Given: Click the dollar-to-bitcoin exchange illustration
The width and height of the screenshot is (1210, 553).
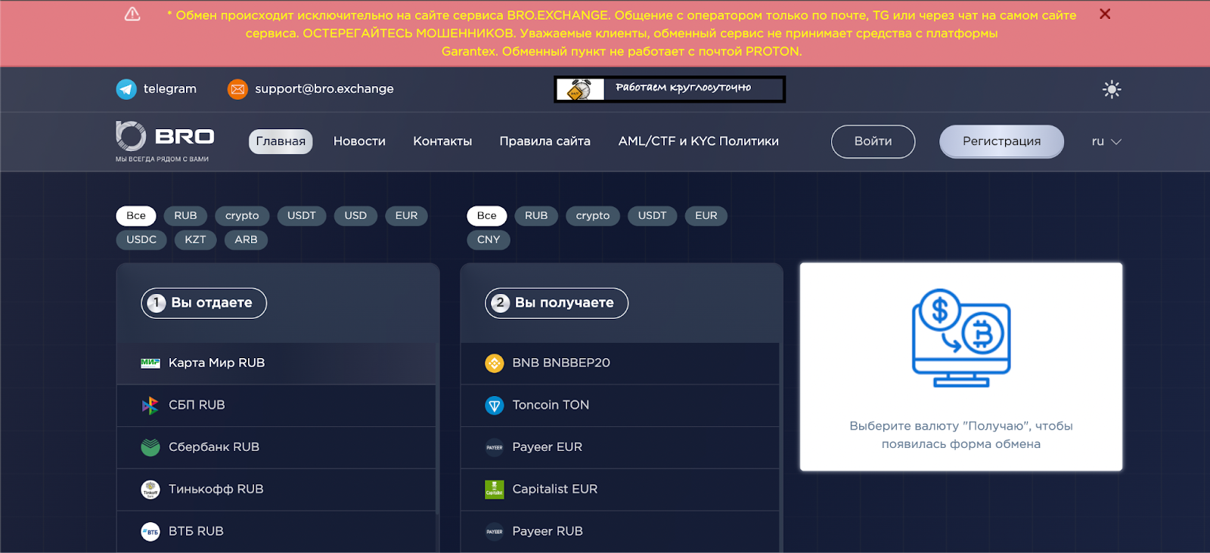Looking at the screenshot, I should [961, 338].
